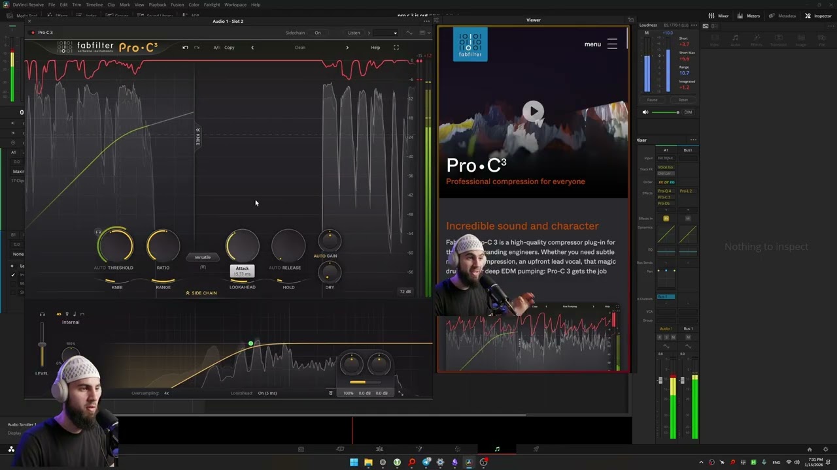
Task: Open the Pro-Q 4 effect on track A1
Action: tap(664, 191)
